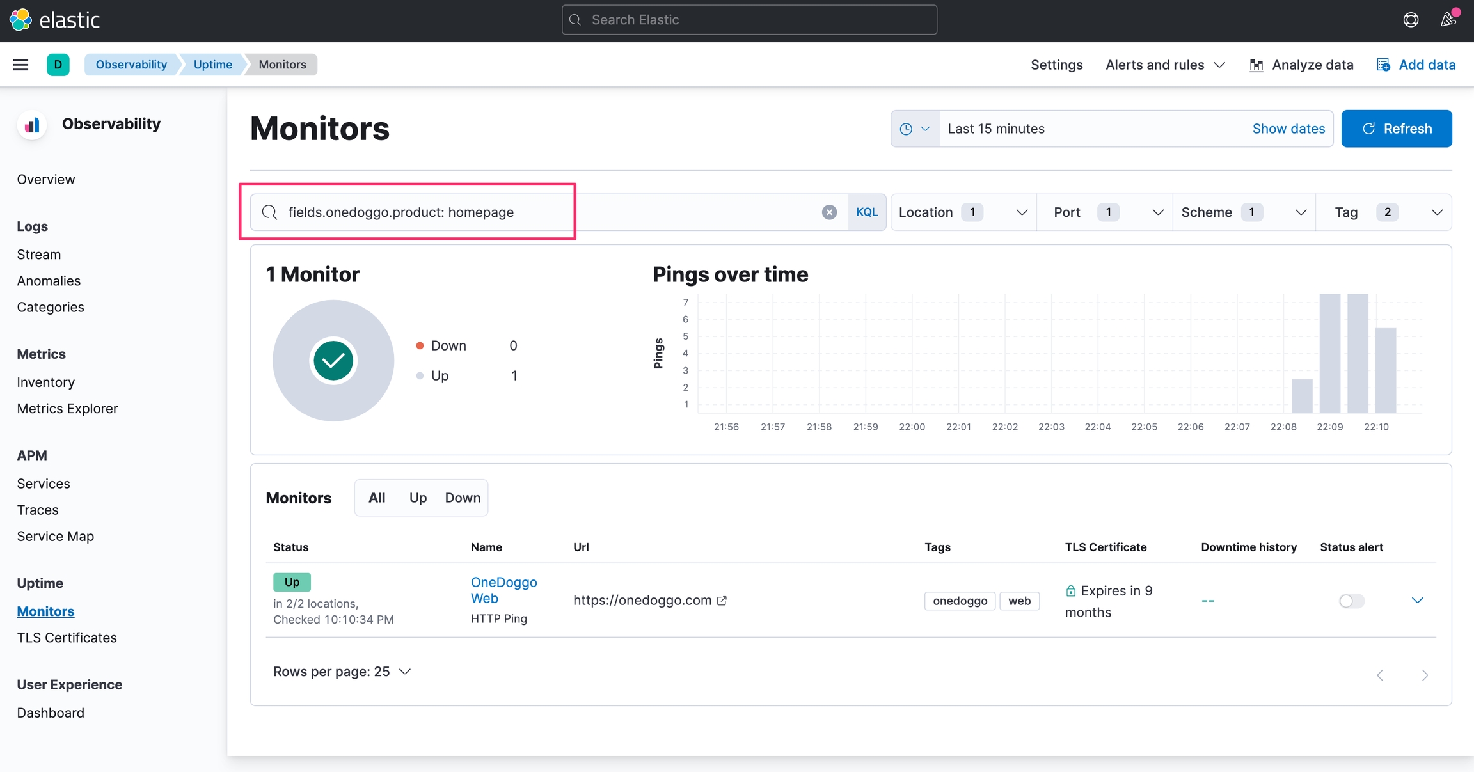Viewport: 1474px width, 772px height.
Task: Enable status alert for OneDoggo Web
Action: 1351,601
